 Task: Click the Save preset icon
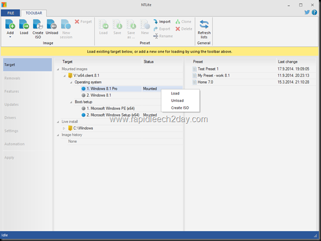(117, 24)
